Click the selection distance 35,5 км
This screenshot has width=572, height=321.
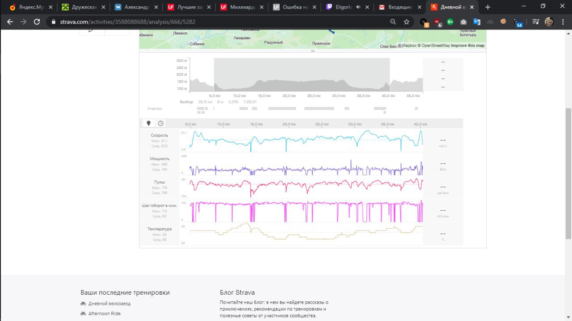tap(205, 102)
